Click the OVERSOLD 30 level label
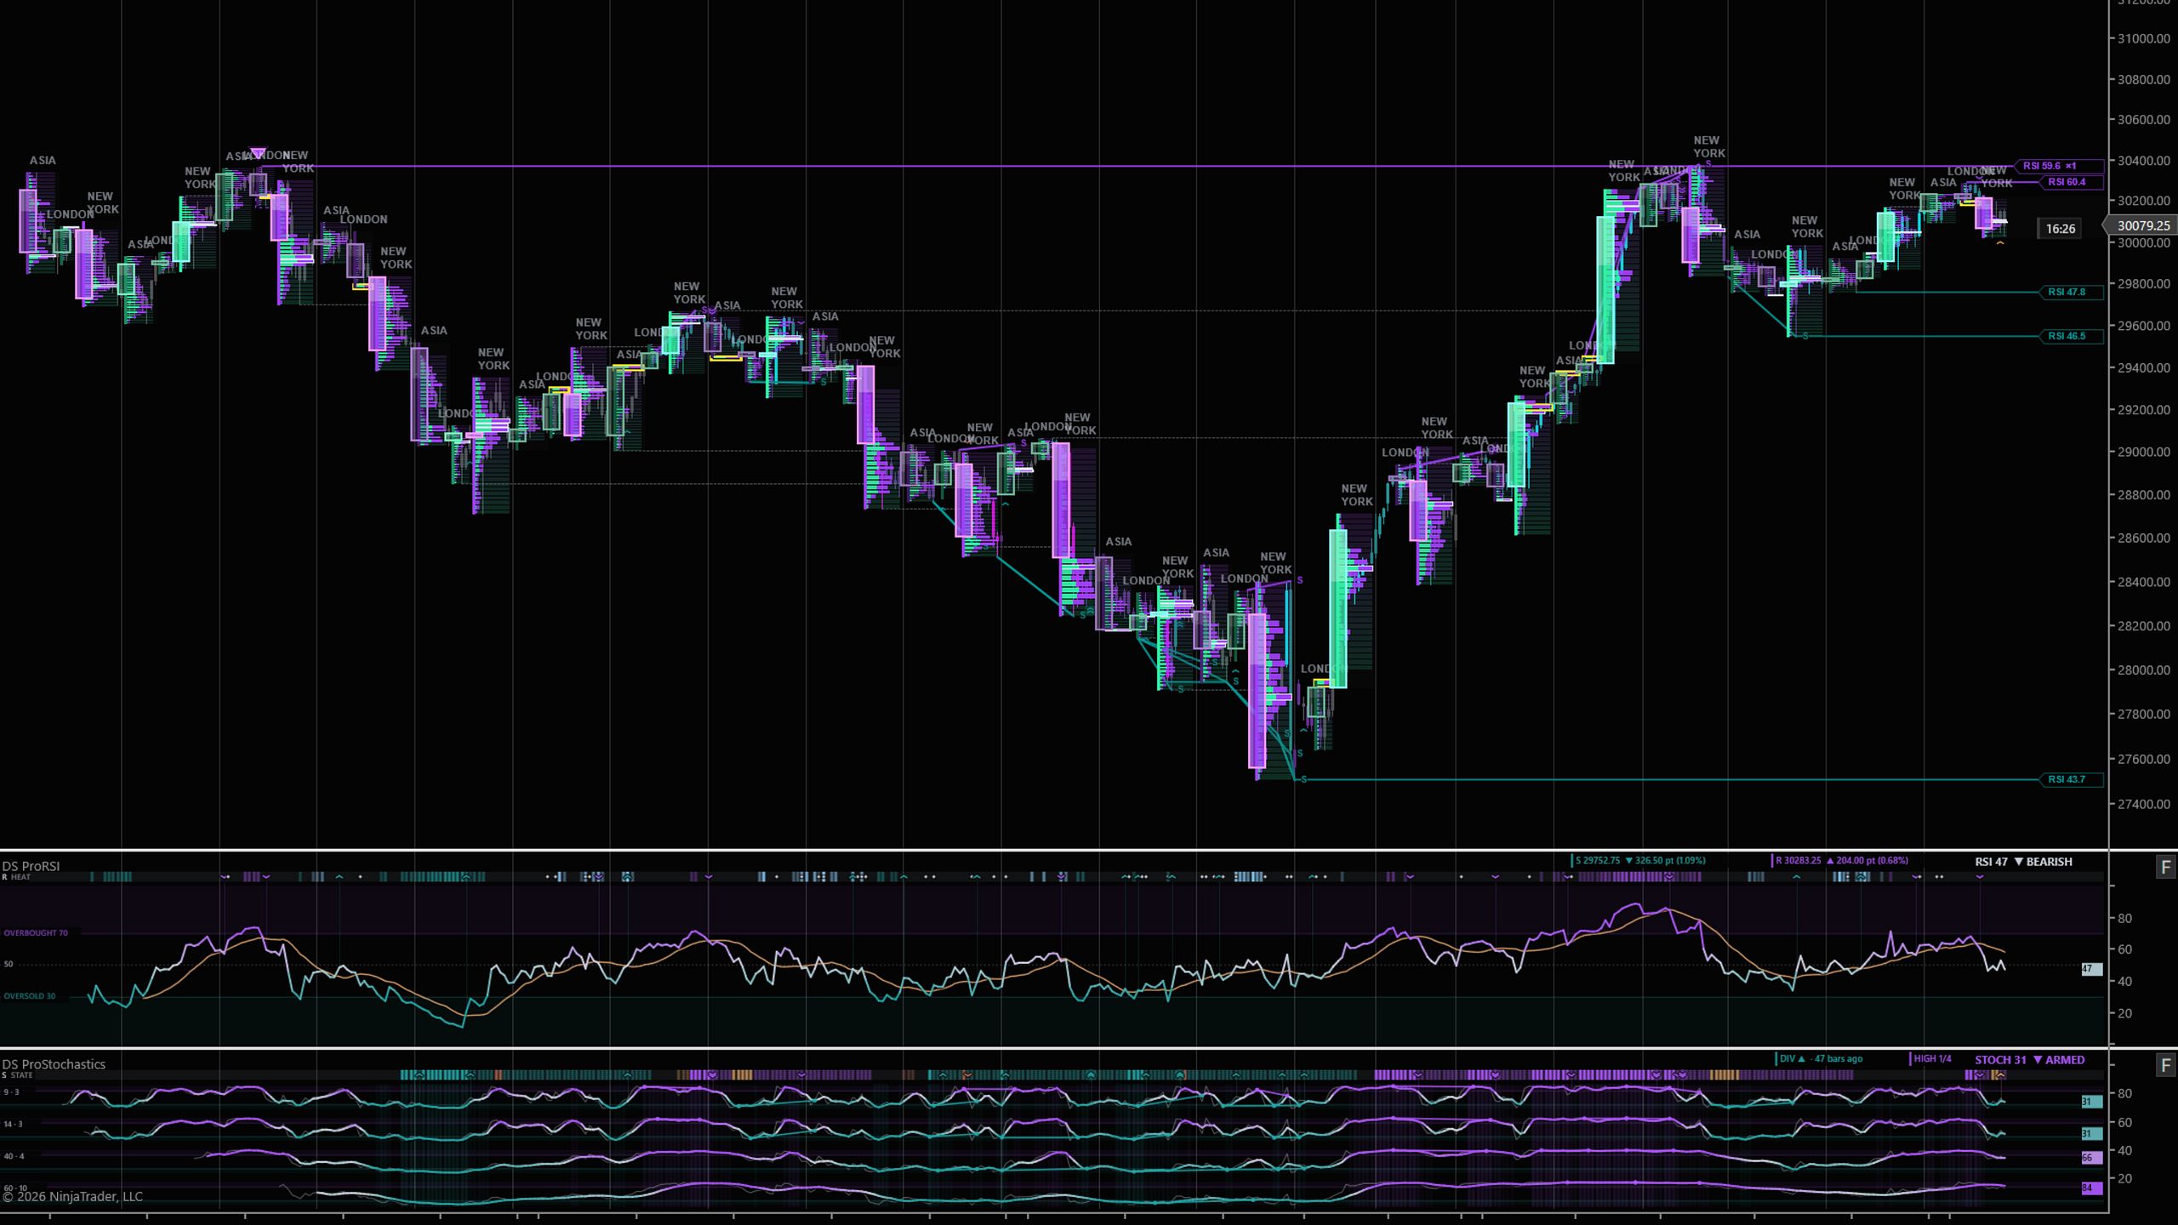The width and height of the screenshot is (2178, 1225). (x=30, y=996)
